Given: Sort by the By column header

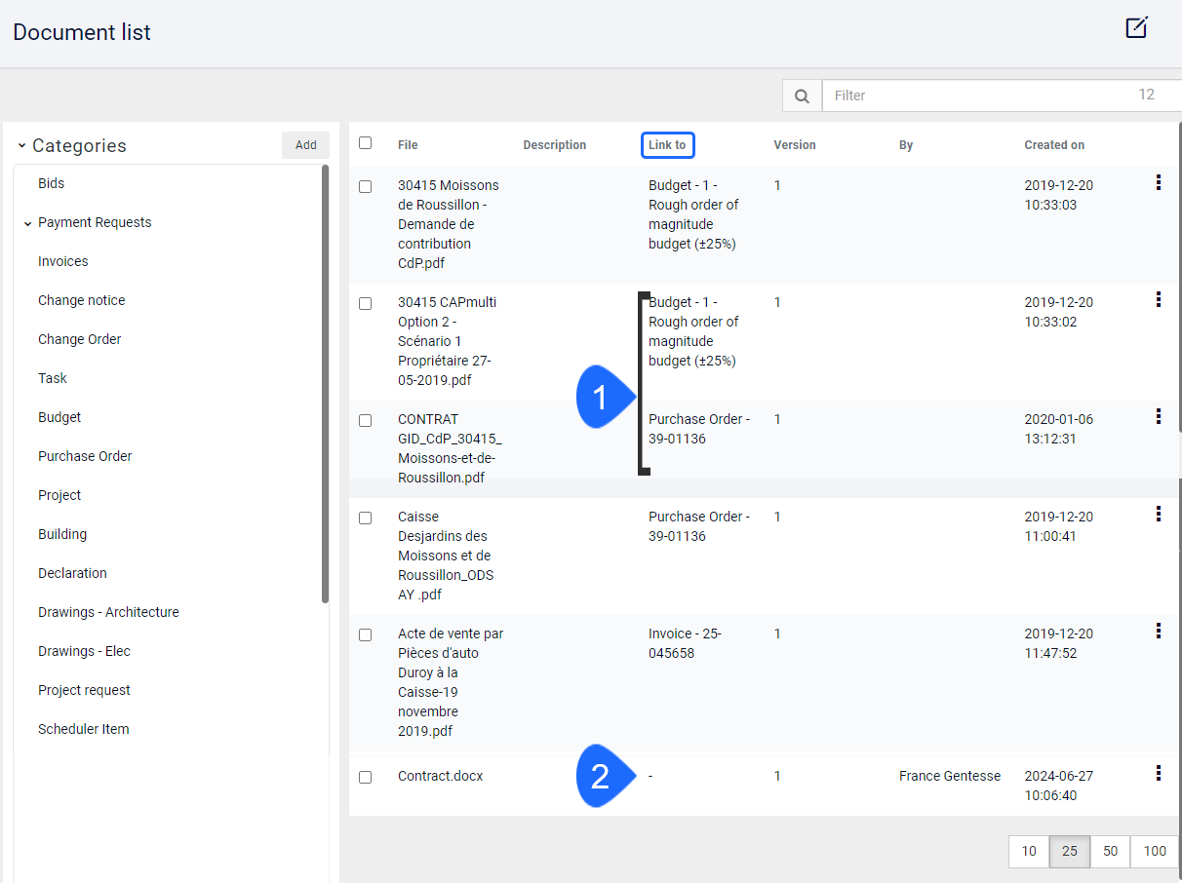Looking at the screenshot, I should point(906,145).
